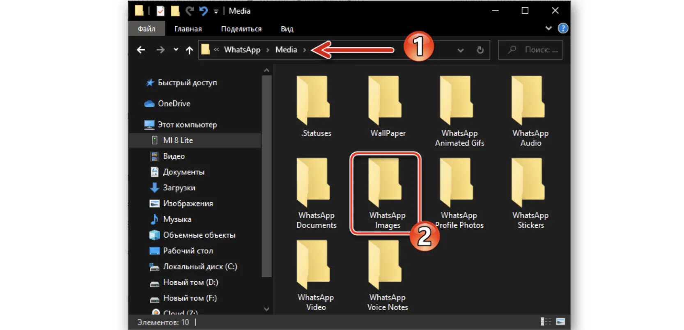Screen dimensions: 684x330
Task: Open Документы in the sidebar
Action: click(x=177, y=172)
